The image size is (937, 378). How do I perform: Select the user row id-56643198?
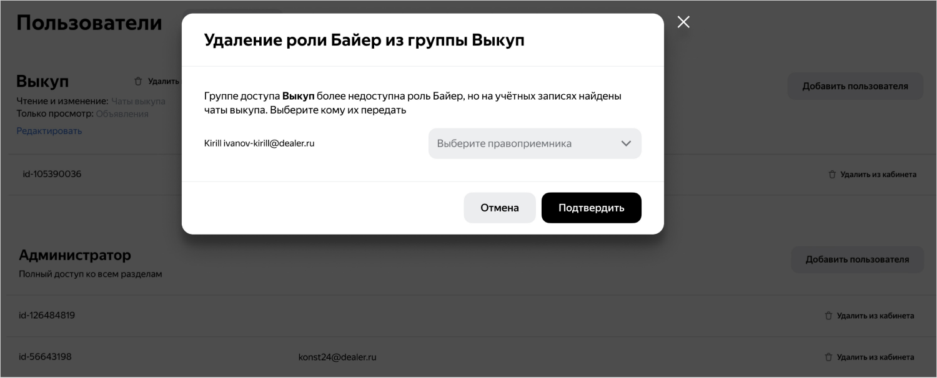45,357
